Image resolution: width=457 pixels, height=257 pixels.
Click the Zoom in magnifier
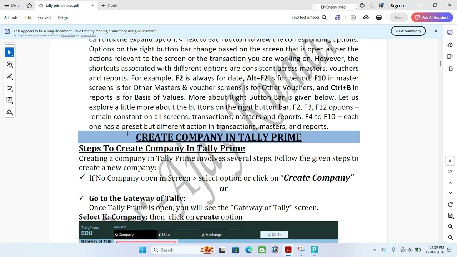(450, 227)
